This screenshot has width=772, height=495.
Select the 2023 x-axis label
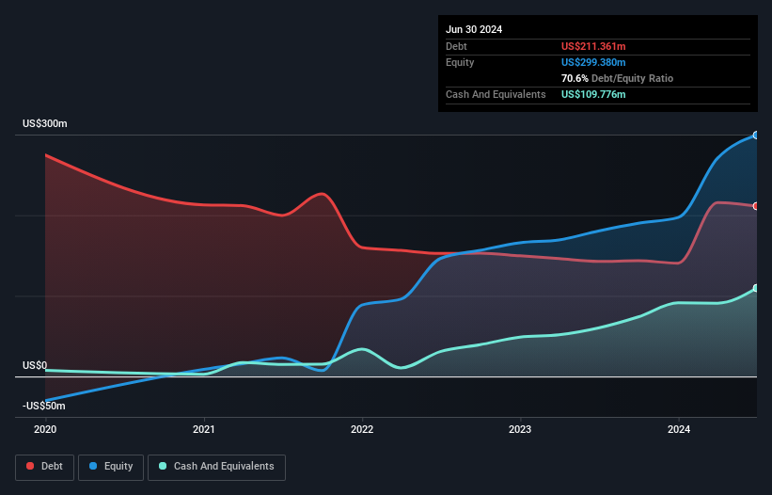coord(520,429)
